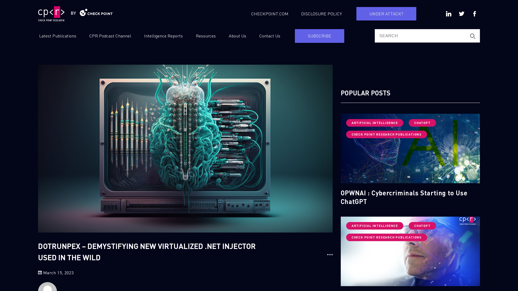Click the SUBSCRIBE button
Image resolution: width=518 pixels, height=291 pixels.
coord(319,36)
